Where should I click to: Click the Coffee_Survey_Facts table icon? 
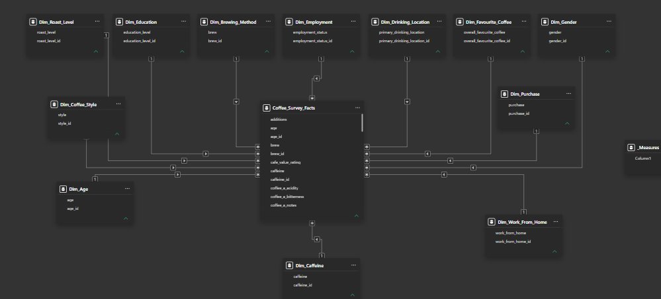266,108
